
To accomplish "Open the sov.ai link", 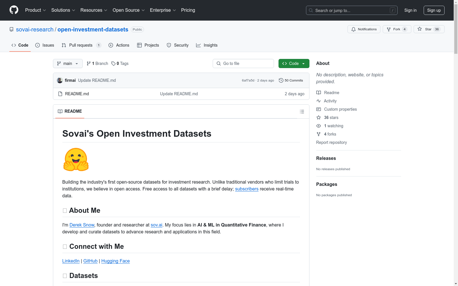I will click(157, 225).
